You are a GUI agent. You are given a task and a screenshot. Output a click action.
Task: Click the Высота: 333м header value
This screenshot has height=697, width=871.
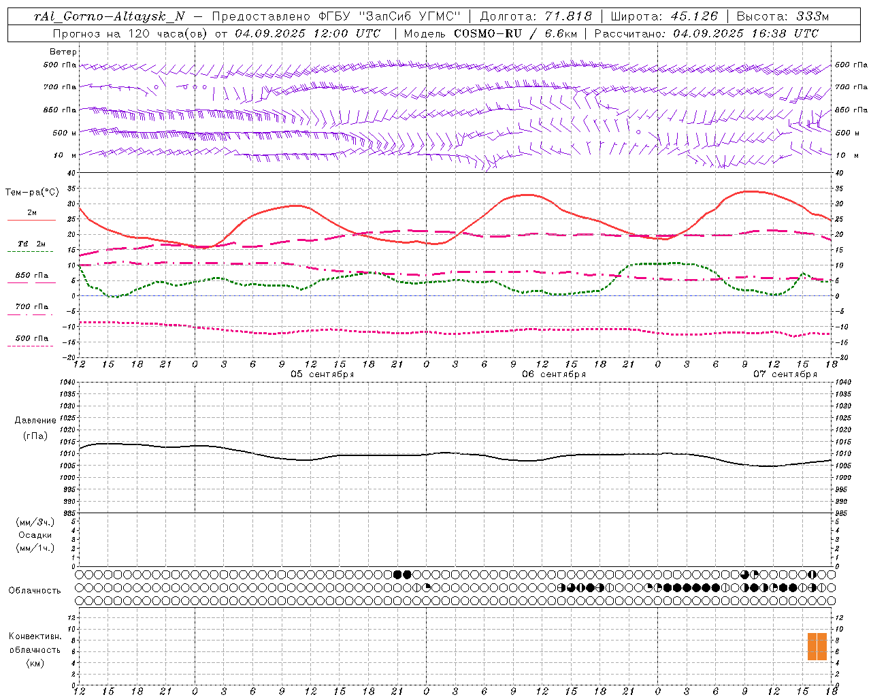[783, 16]
